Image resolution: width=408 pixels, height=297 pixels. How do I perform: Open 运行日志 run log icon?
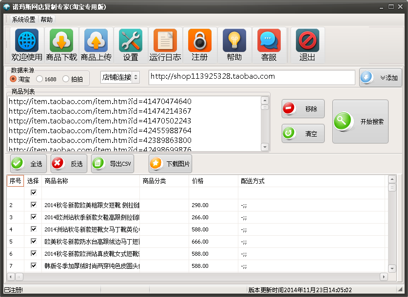point(165,45)
